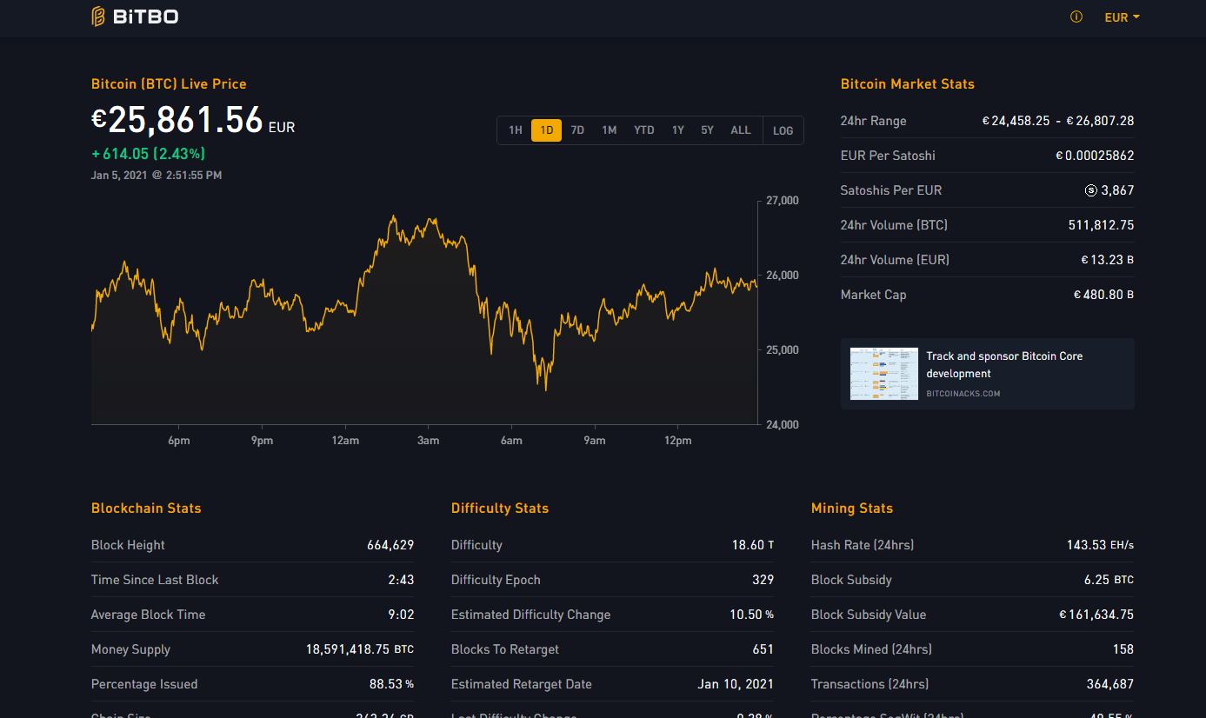
Task: Click the satoshi symbol icon beside 3,867
Action: pos(1091,190)
